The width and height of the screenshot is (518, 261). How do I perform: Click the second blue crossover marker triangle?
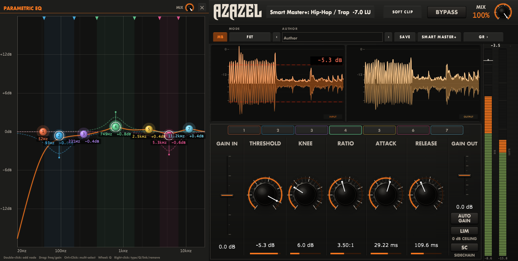(x=74, y=18)
